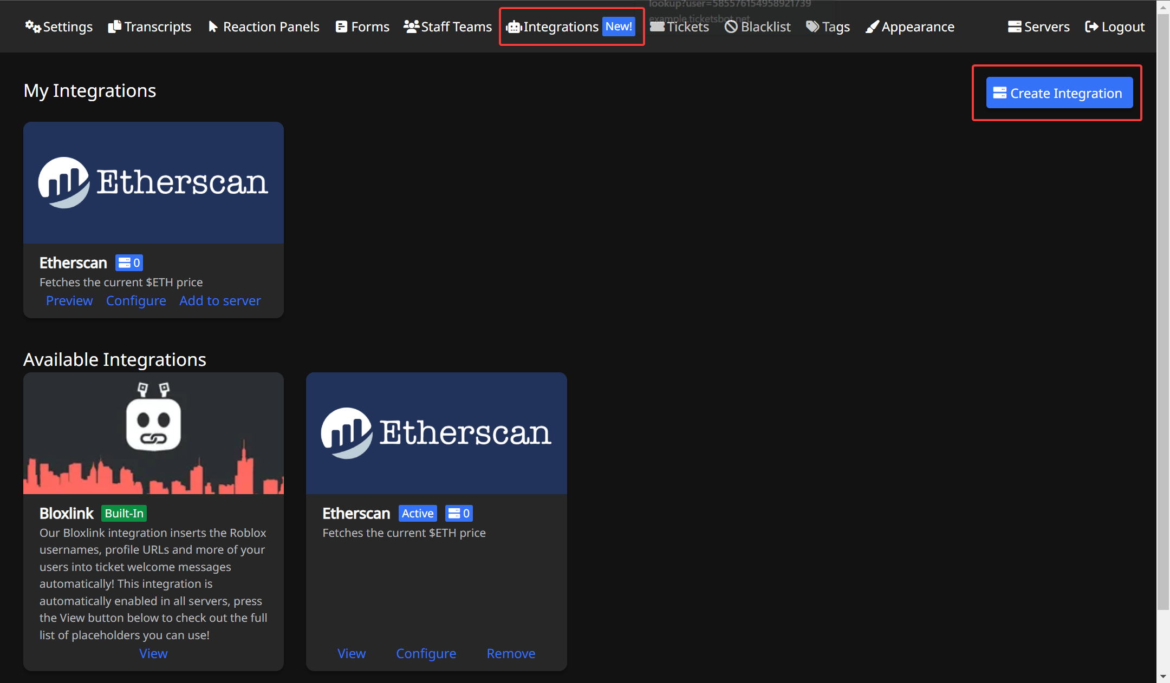
Task: Expand the Available Integrations section
Action: [115, 359]
